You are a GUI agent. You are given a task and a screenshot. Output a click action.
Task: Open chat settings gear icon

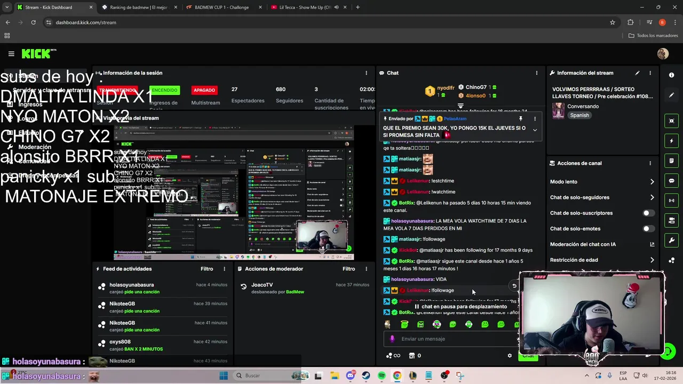click(x=510, y=356)
